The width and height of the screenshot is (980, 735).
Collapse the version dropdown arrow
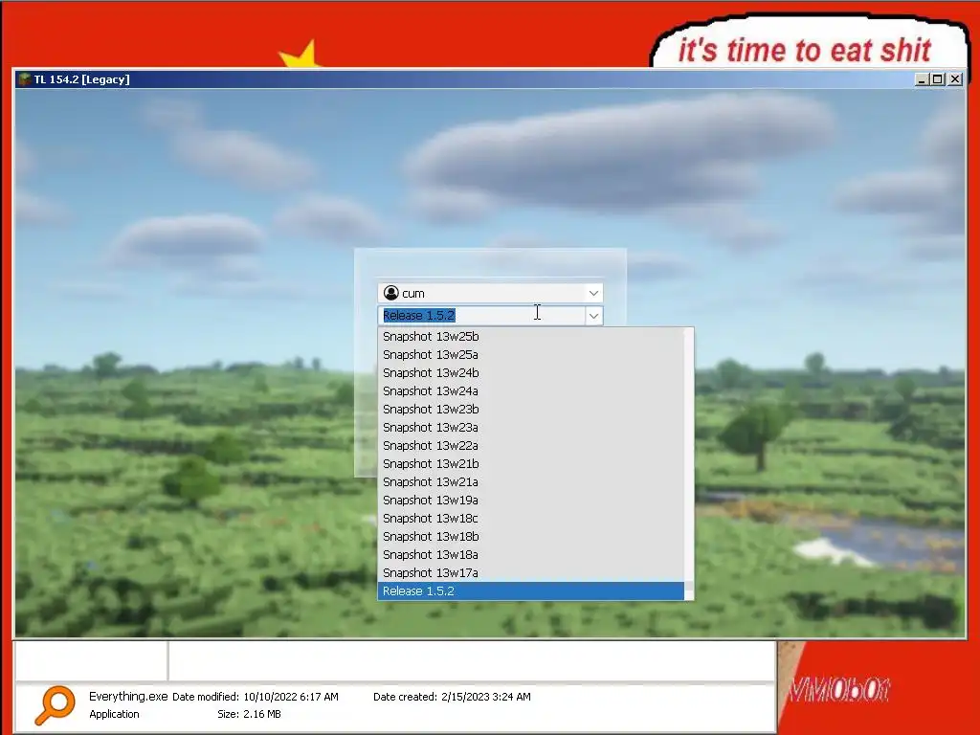593,316
